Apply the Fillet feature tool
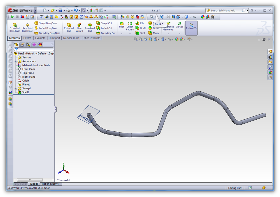Image resolution: width=280 pixels, height=197 pixels. click(122, 25)
